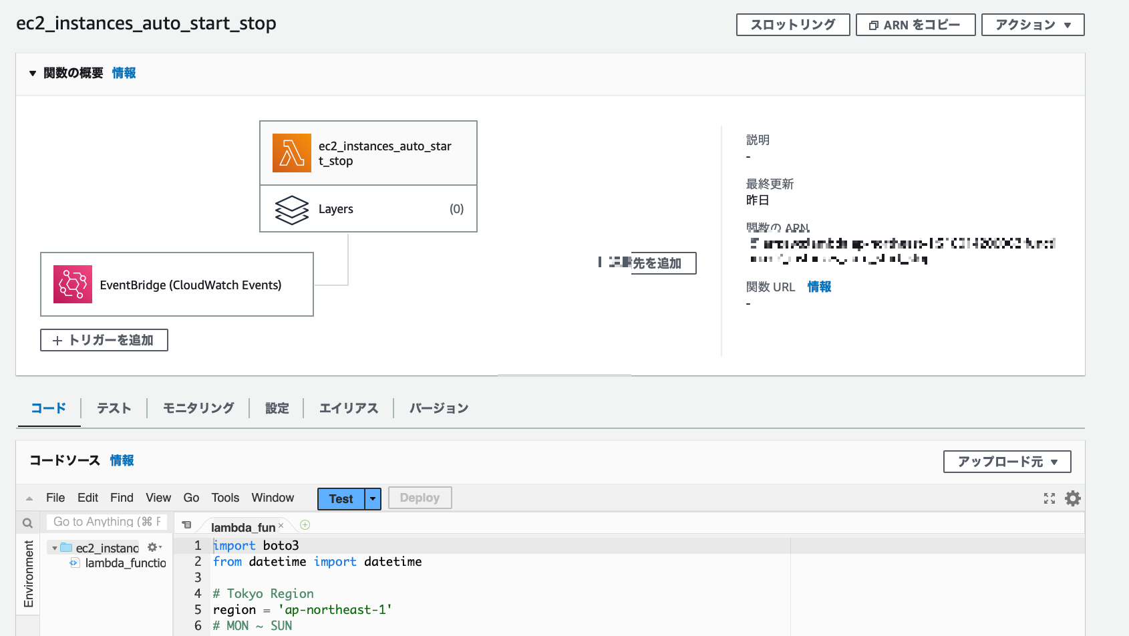Switch to the モニタリング tab
This screenshot has height=636, width=1129.
click(x=198, y=408)
